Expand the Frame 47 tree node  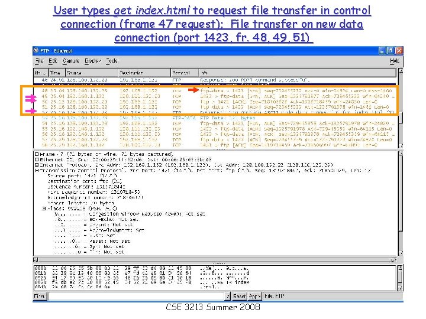pos(37,154)
